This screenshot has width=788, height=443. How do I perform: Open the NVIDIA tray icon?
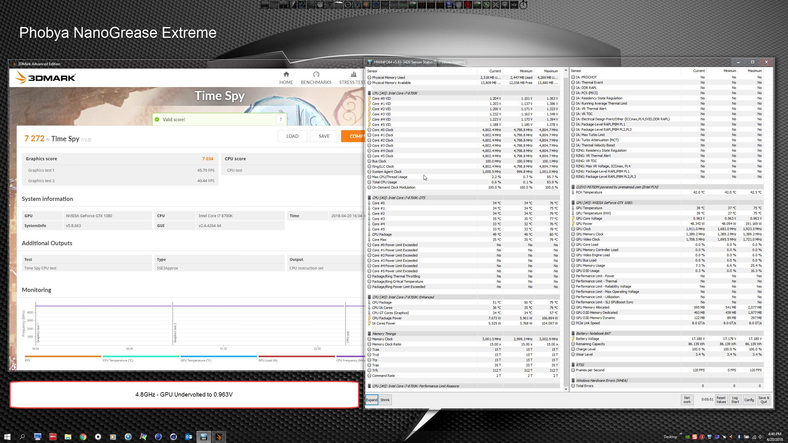[x=687, y=437]
